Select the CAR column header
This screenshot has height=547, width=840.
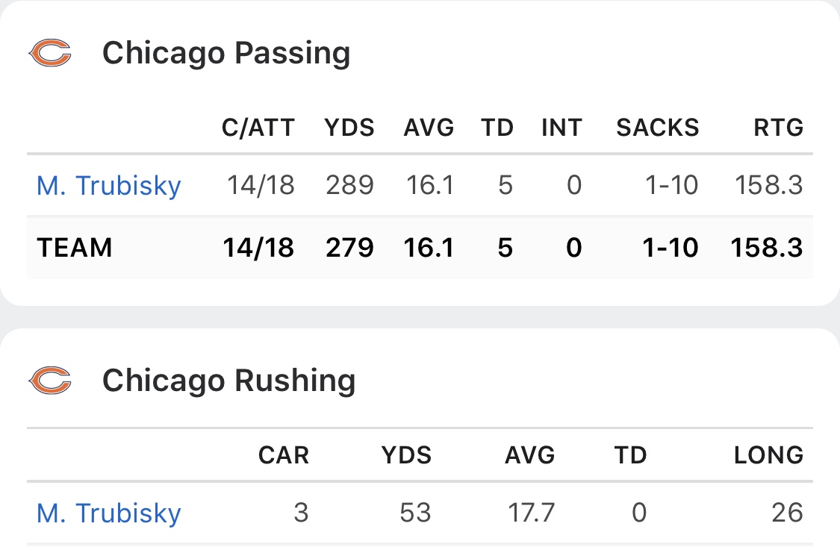[284, 455]
